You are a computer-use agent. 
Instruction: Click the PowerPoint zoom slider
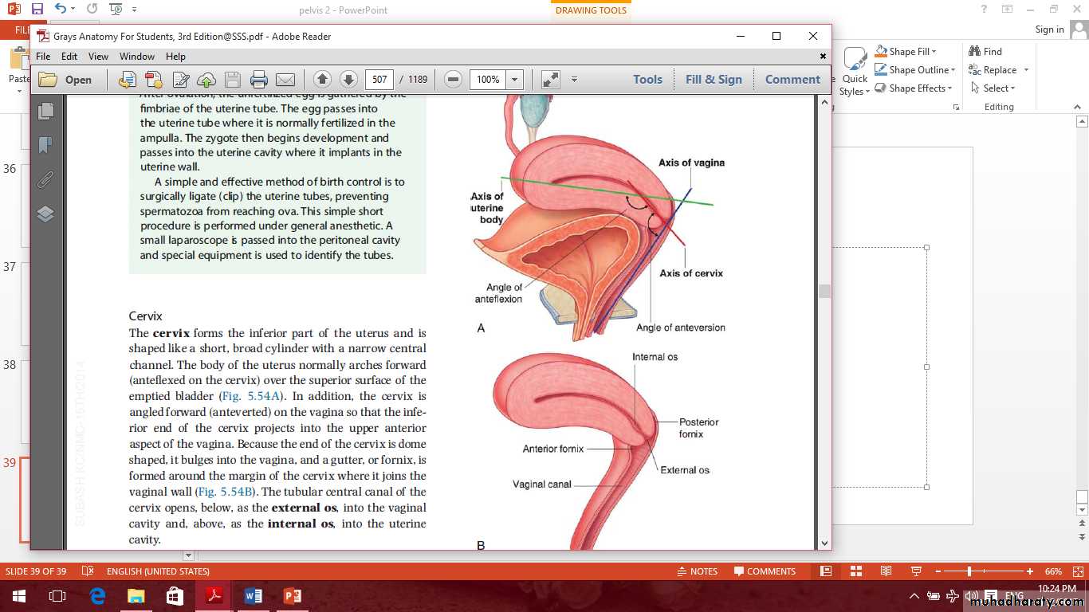coord(969,571)
